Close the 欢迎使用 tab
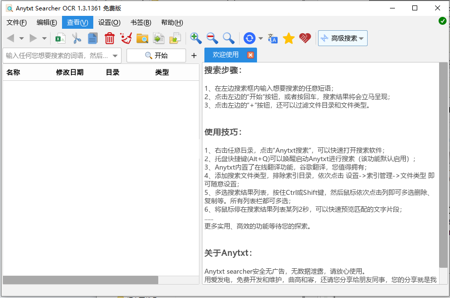This screenshot has height=298, width=450. (250, 55)
